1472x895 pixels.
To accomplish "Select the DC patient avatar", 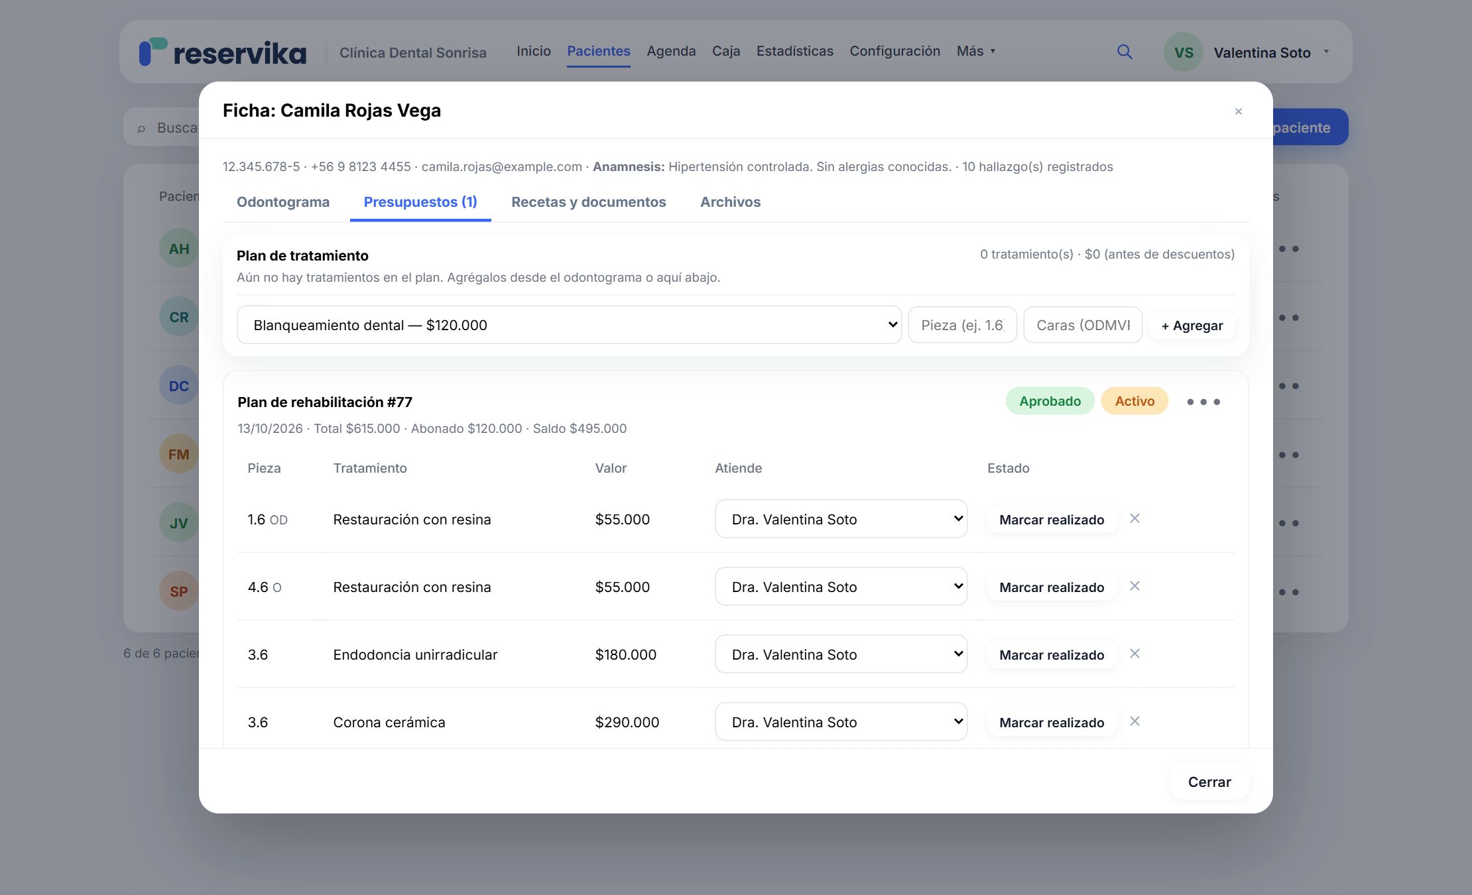I will coord(178,386).
